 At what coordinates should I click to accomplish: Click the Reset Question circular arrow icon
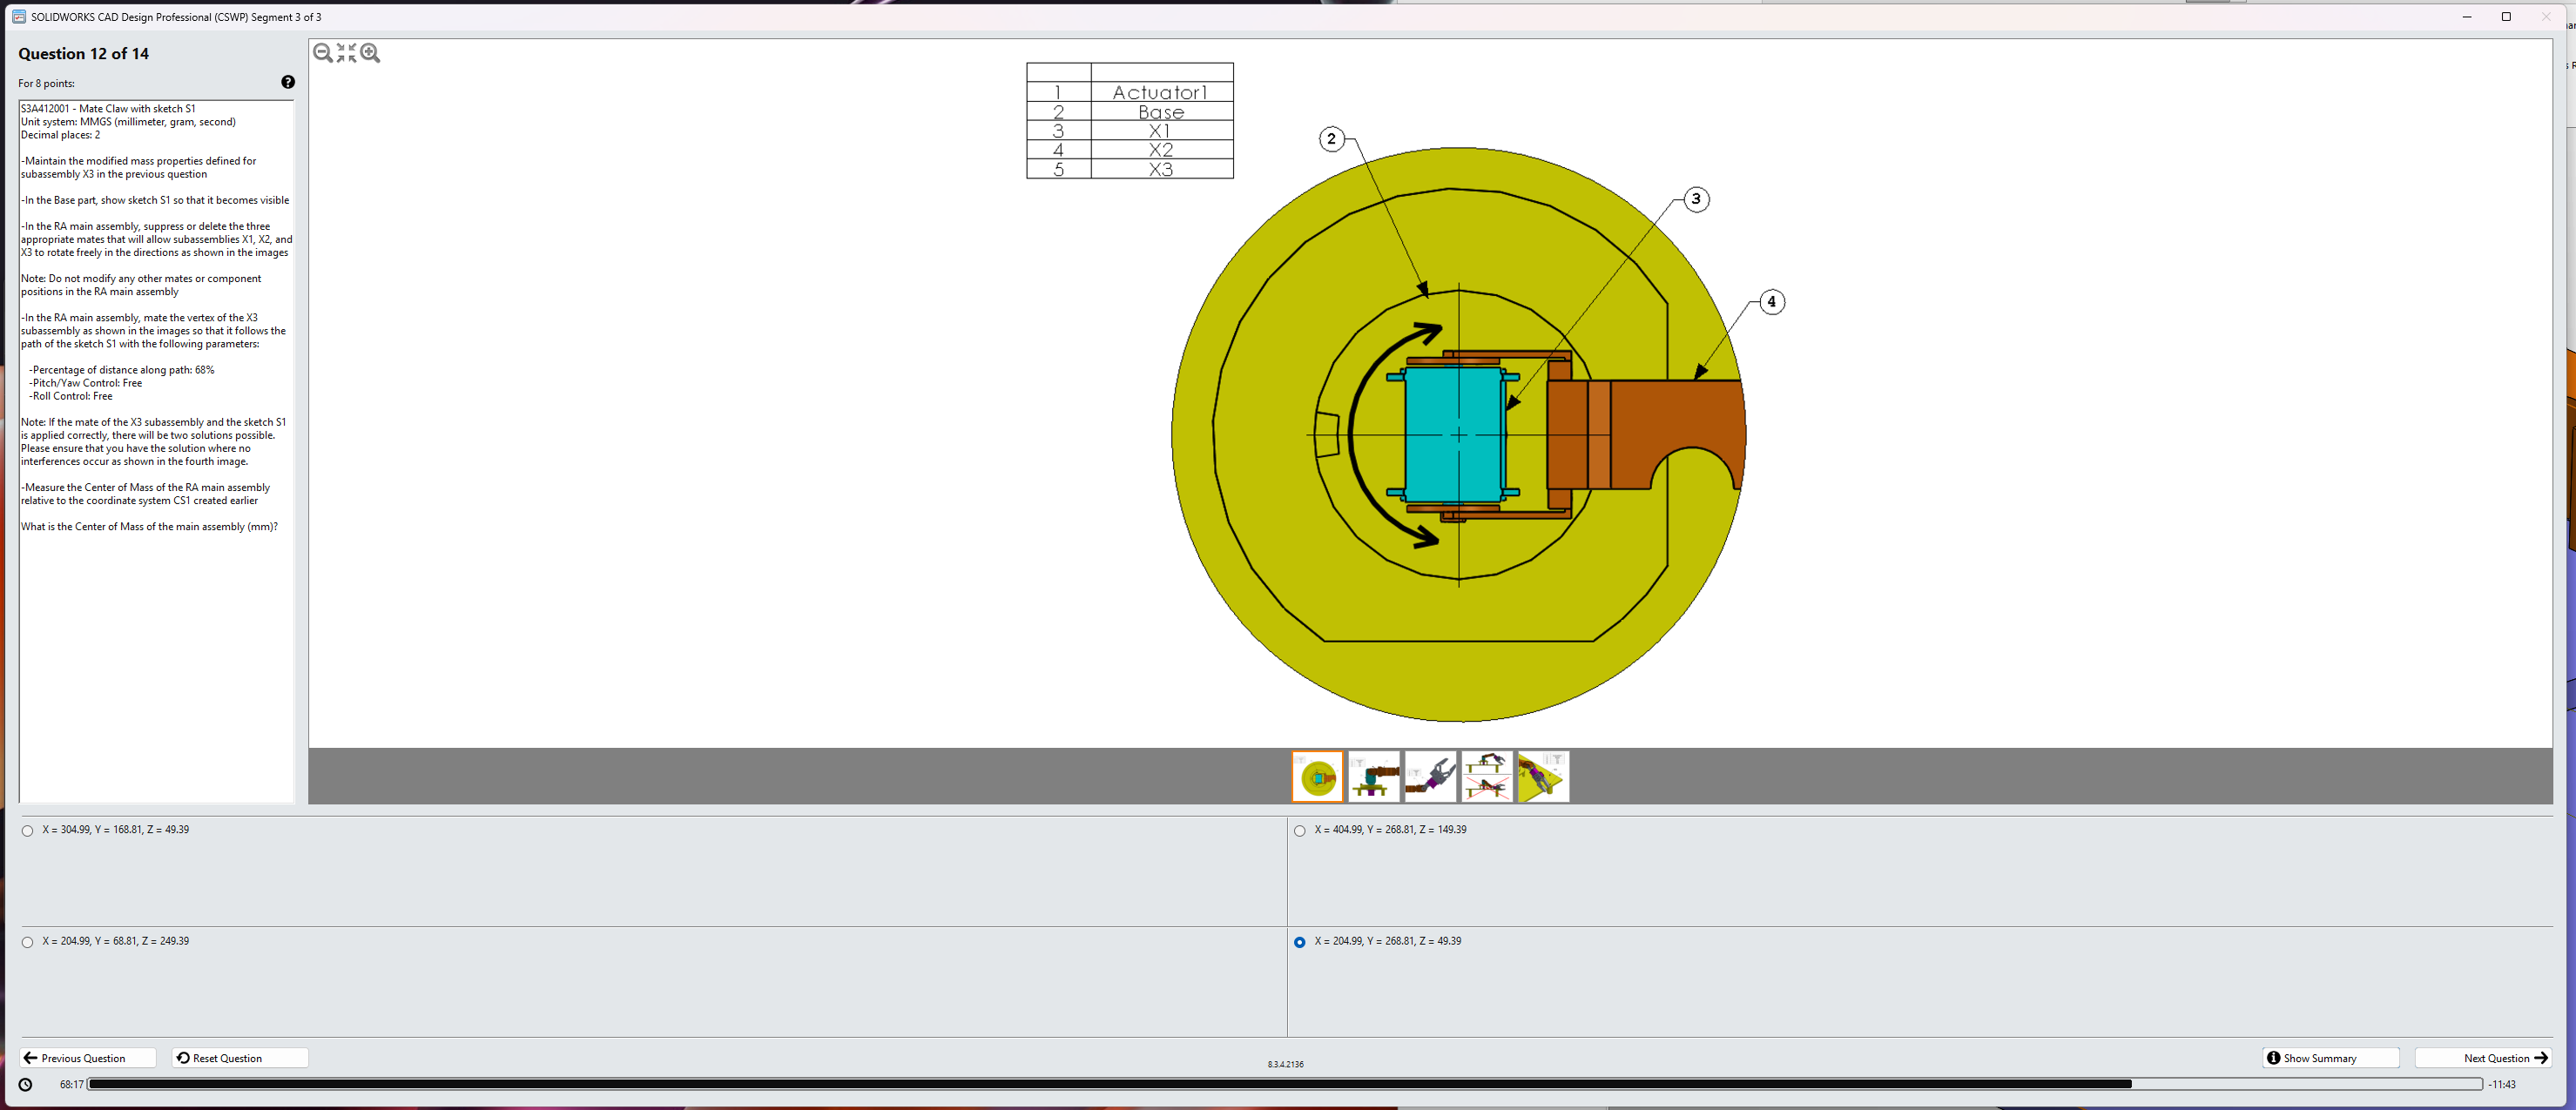183,1058
